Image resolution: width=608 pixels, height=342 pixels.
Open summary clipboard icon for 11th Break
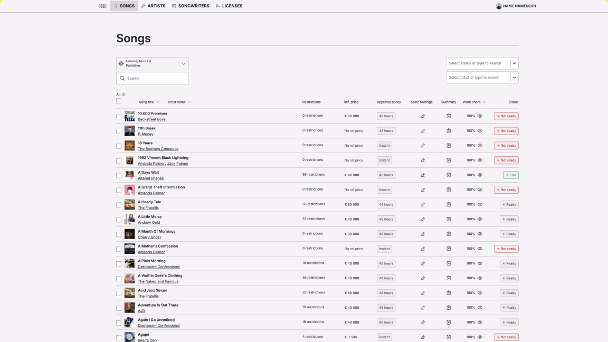tap(449, 131)
